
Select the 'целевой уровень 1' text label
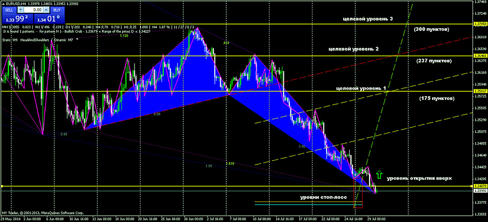(x=360, y=88)
